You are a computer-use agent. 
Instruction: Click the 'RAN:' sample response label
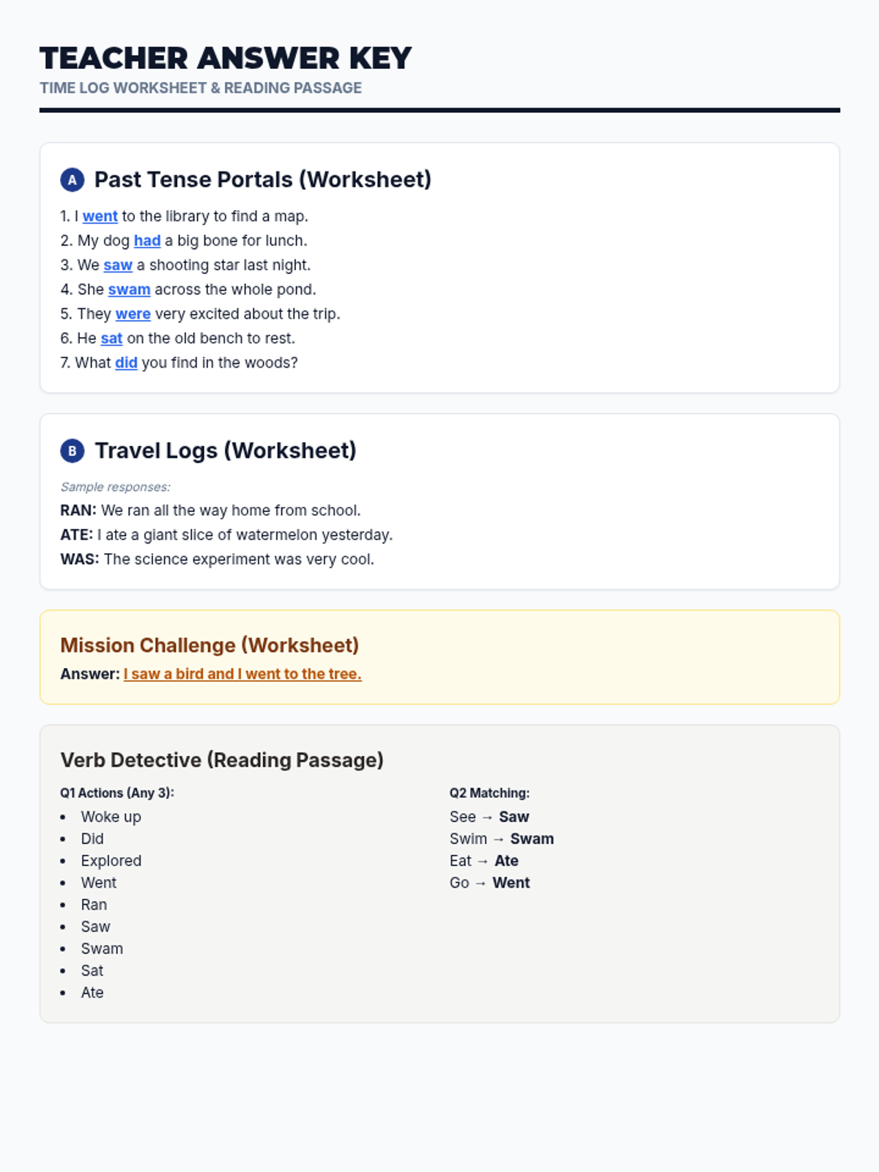click(x=78, y=511)
